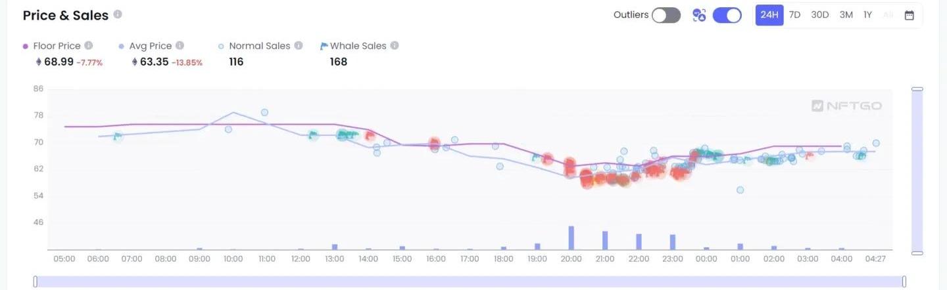Turn off the blue whale sales toggle
The image size is (947, 290).
point(727,15)
